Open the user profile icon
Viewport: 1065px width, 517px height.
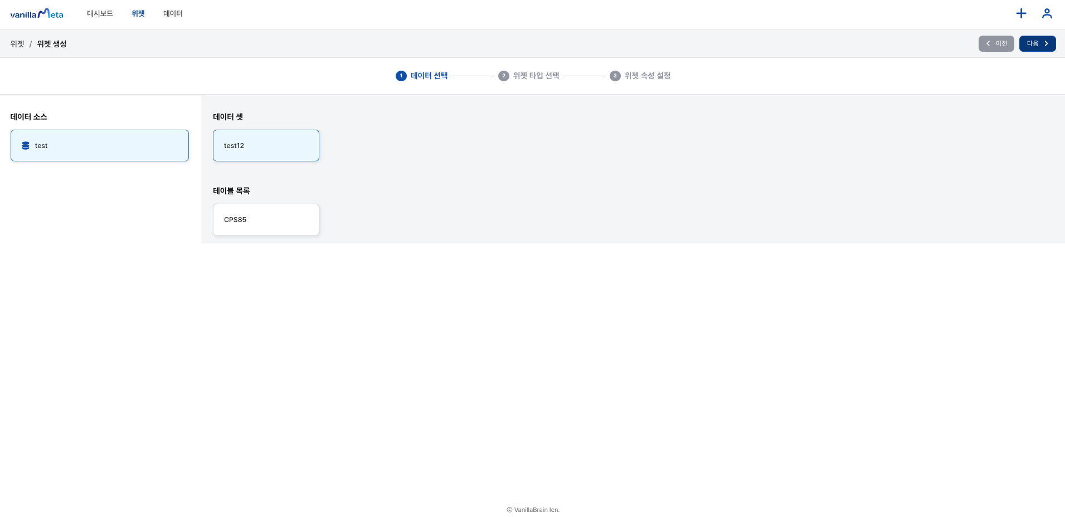pos(1047,13)
